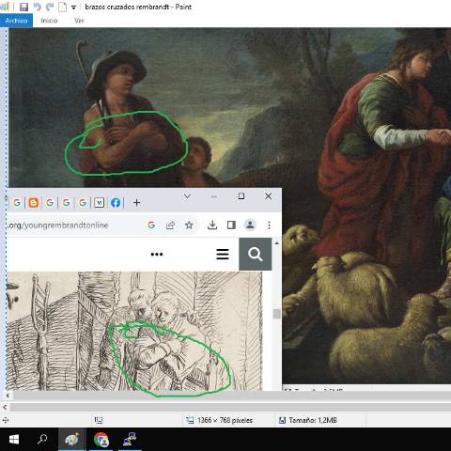Click the Paint icon in the taskbar
This screenshot has height=451, width=451.
coord(71,439)
